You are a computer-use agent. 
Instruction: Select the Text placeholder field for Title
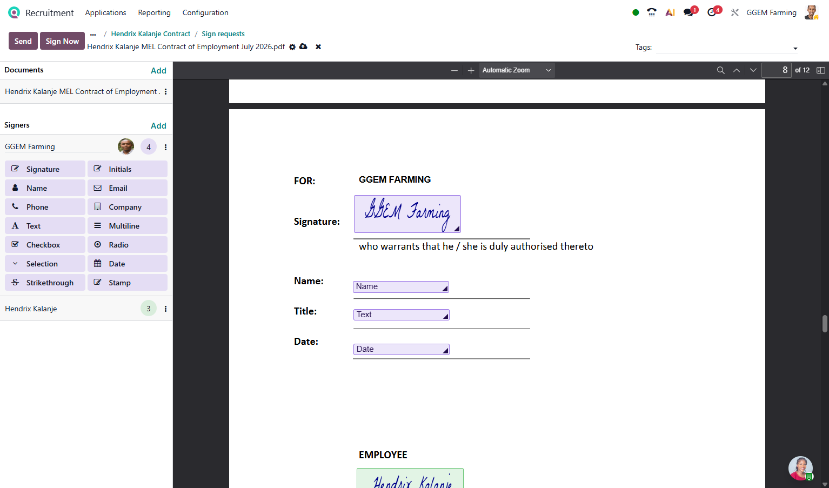402,315
